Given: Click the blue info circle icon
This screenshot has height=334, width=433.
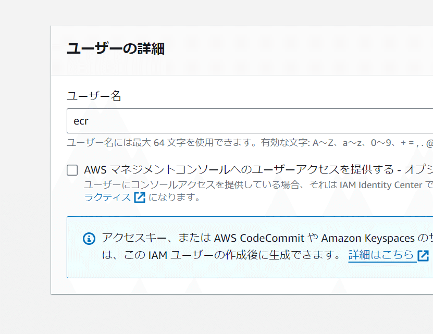Looking at the screenshot, I should point(89,239).
